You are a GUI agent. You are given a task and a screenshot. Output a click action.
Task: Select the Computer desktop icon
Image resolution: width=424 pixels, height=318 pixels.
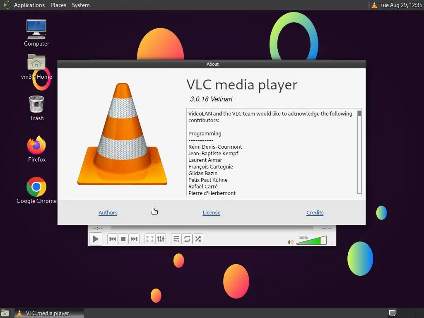pyautogui.click(x=36, y=33)
